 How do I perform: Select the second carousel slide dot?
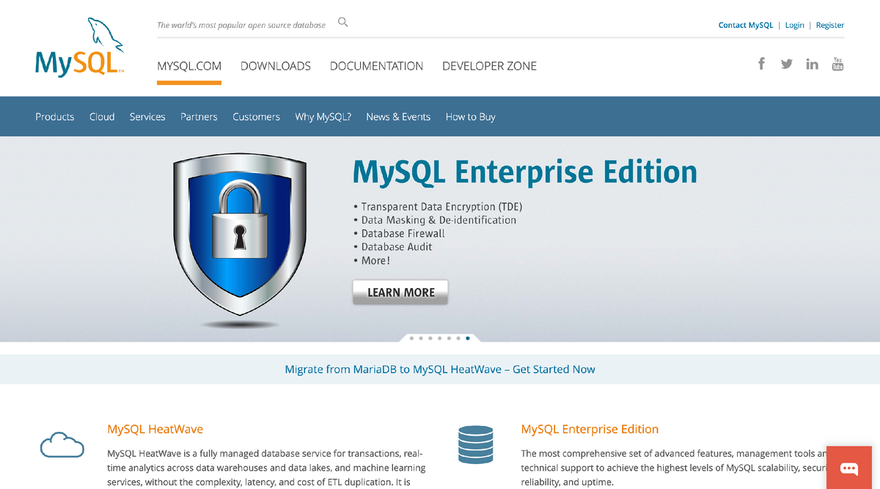[x=421, y=339]
